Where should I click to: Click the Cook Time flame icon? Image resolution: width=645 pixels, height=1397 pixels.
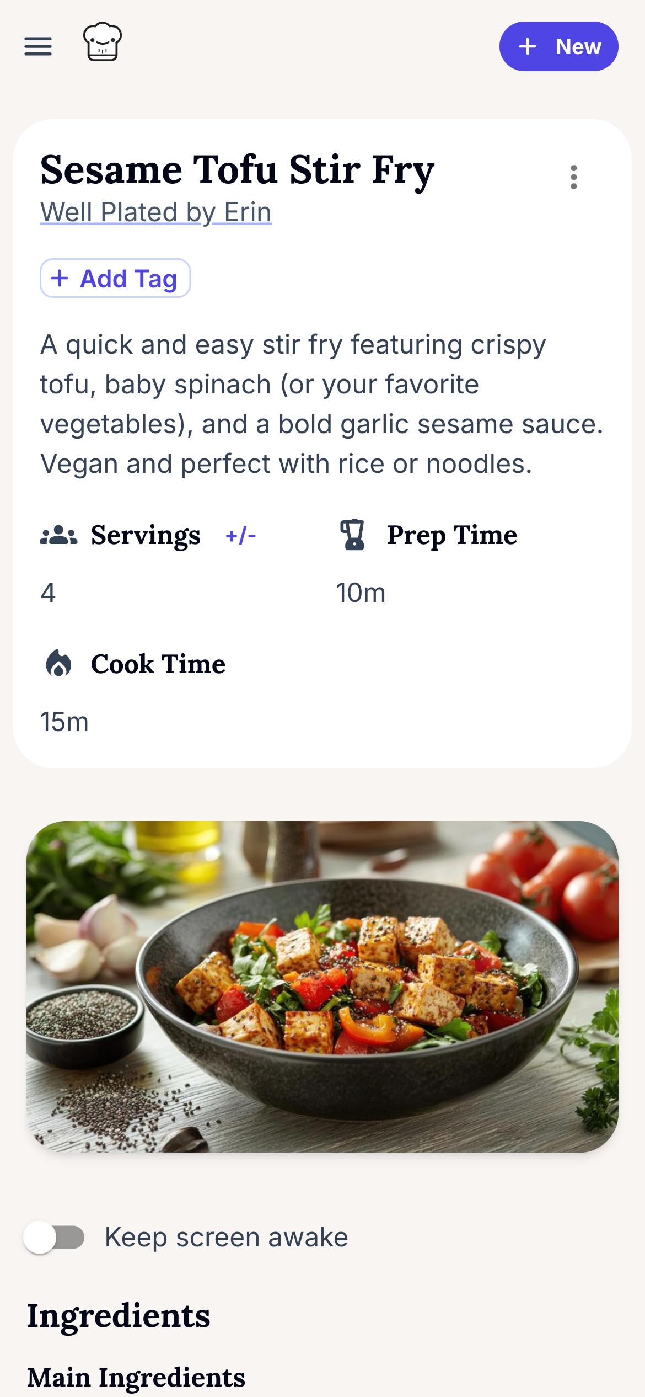click(x=58, y=663)
